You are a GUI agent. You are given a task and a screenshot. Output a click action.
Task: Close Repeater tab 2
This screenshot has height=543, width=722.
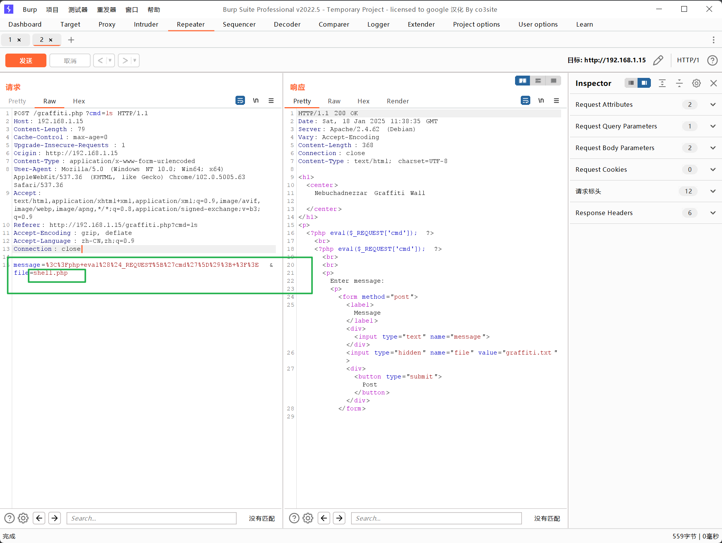[x=51, y=40]
